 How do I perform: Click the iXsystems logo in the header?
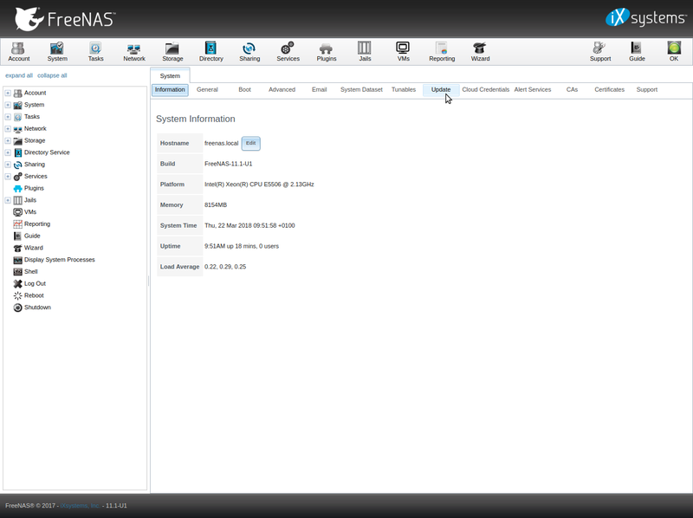(x=645, y=17)
